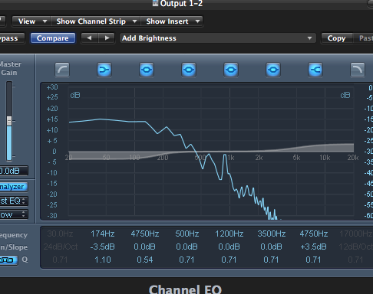Viewport: 373px width, 294px height.
Task: Toggle the 1200Hz parametric band icon
Action: click(231, 70)
